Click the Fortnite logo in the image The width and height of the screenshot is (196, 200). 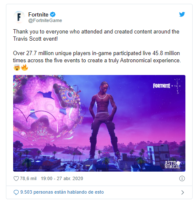coord(162,86)
